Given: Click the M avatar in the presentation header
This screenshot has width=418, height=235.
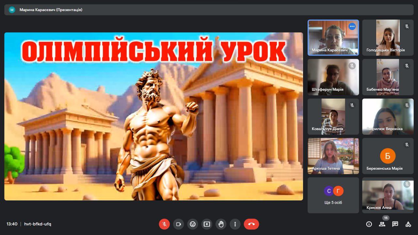Looking at the screenshot, I should pos(12,10).
